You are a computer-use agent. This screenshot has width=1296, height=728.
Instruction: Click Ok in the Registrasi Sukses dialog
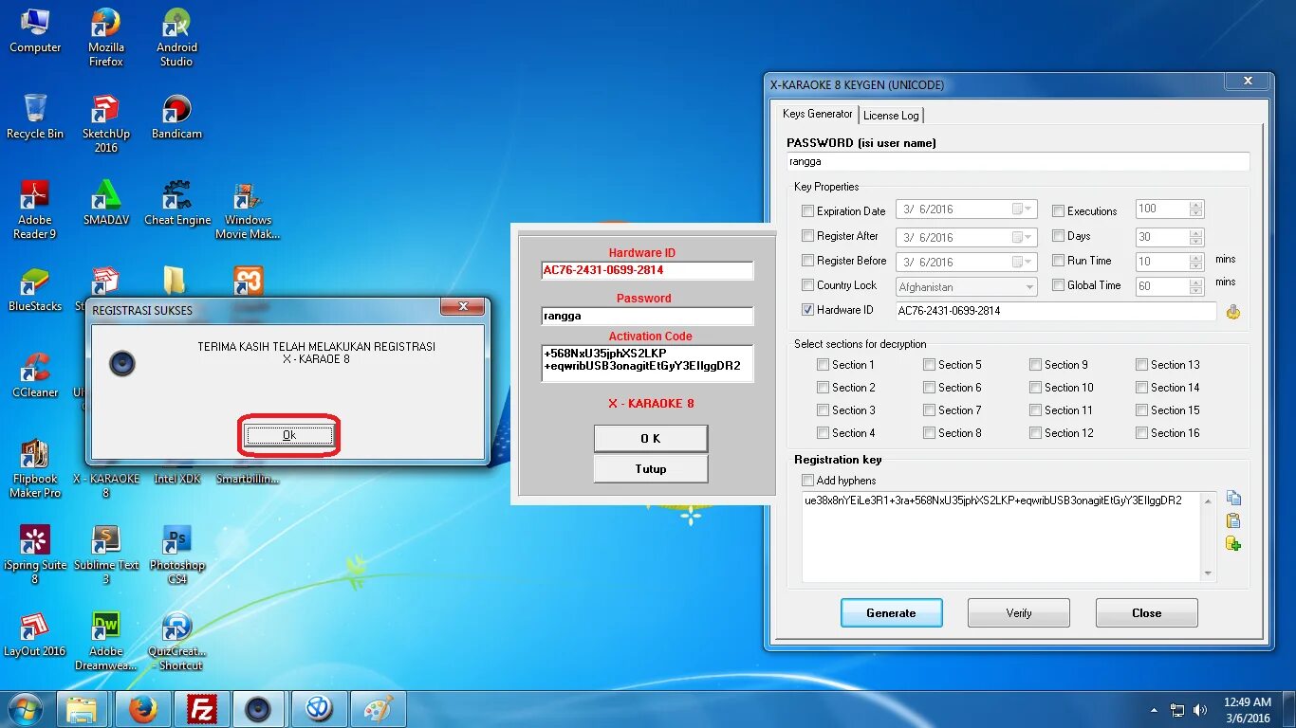[289, 435]
